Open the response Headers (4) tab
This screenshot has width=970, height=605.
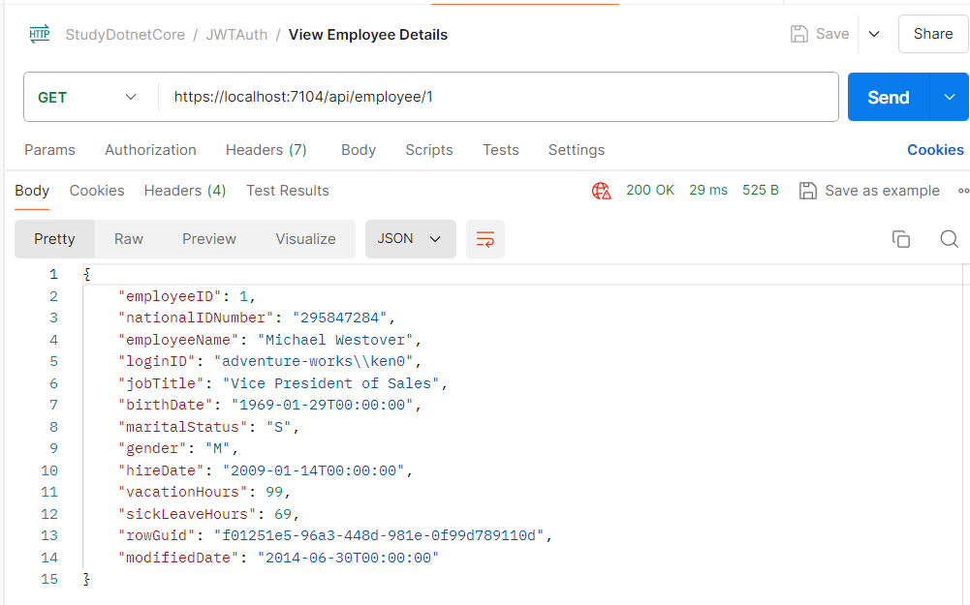coord(184,191)
